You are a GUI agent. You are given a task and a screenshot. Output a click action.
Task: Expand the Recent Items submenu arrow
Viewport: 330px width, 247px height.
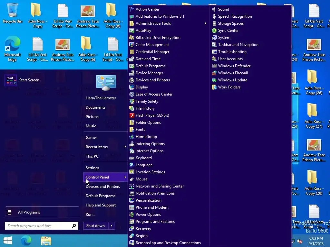[125, 147]
